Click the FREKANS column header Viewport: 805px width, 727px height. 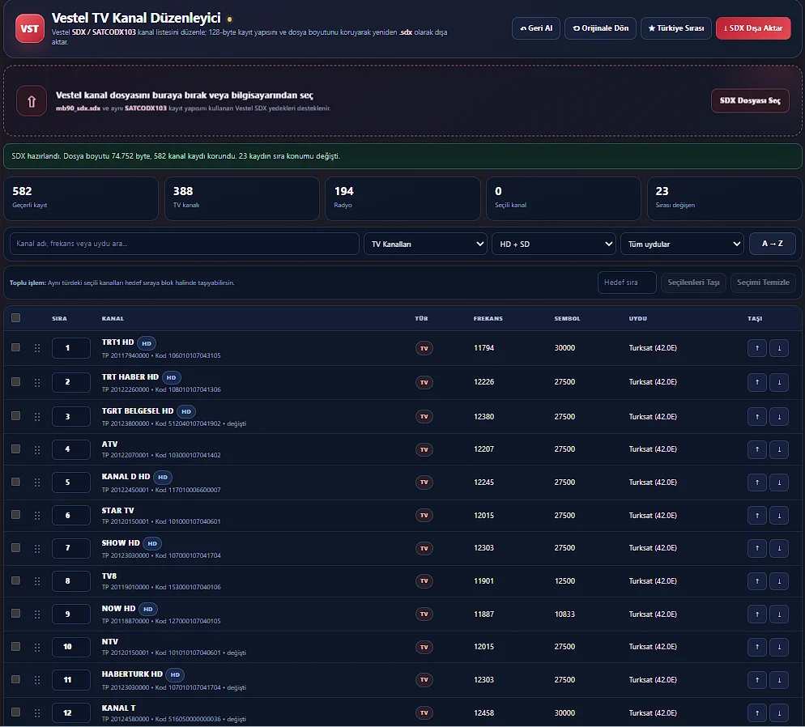(x=488, y=319)
